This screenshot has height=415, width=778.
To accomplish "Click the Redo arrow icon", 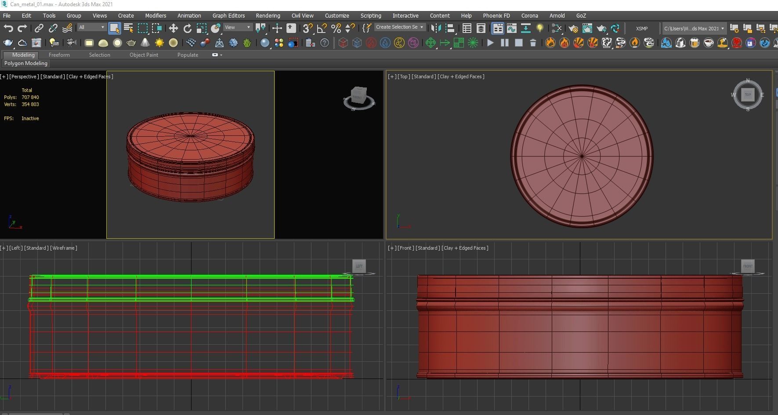I will pos(22,28).
